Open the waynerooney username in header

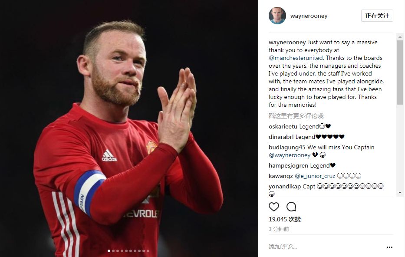[309, 16]
